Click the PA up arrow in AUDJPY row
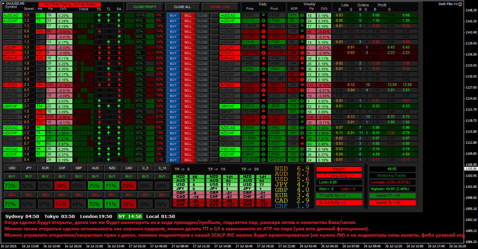This screenshot has height=249, width=478. (x=119, y=26)
